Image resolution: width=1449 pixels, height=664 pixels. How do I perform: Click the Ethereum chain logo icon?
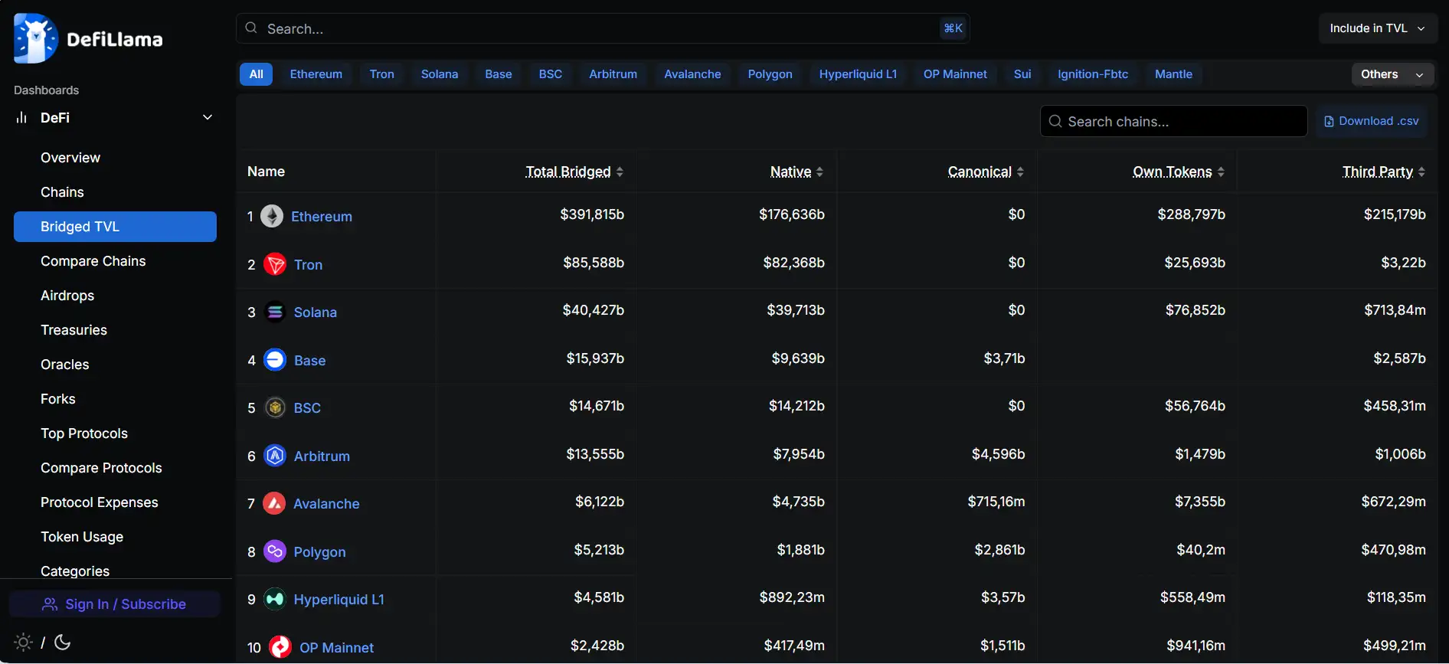(272, 216)
